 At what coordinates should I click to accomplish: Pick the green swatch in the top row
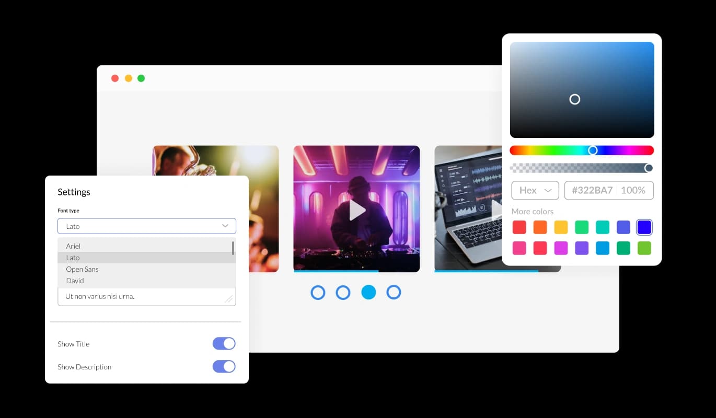[x=582, y=227]
